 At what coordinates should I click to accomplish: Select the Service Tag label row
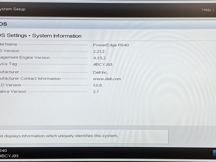click(8, 64)
